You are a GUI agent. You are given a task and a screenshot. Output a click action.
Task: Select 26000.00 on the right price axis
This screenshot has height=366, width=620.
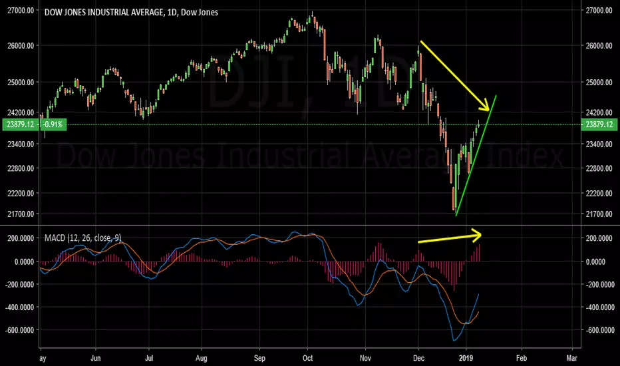point(599,45)
